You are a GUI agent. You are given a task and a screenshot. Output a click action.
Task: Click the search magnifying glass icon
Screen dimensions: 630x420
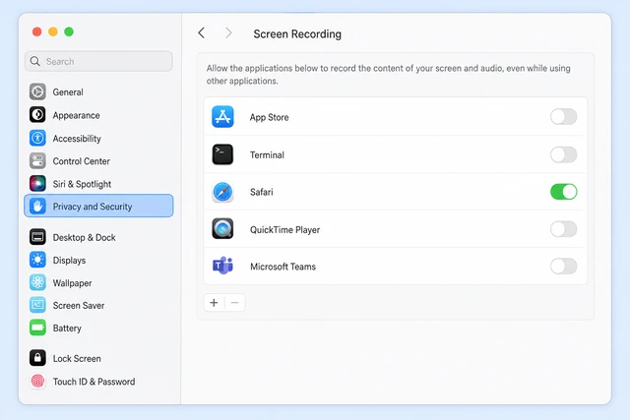pos(35,61)
